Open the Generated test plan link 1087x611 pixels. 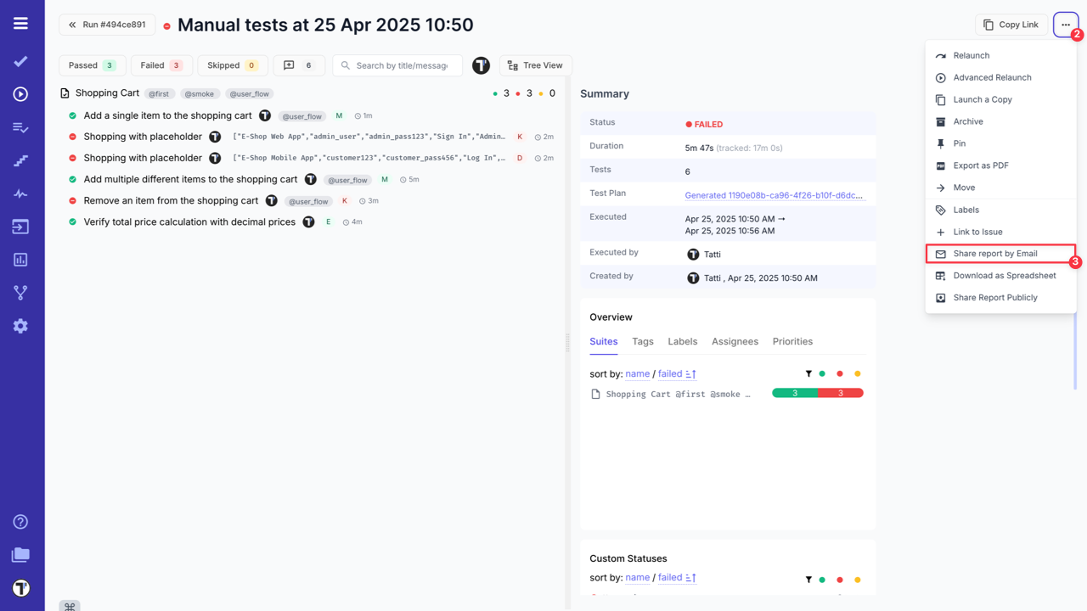tap(774, 194)
